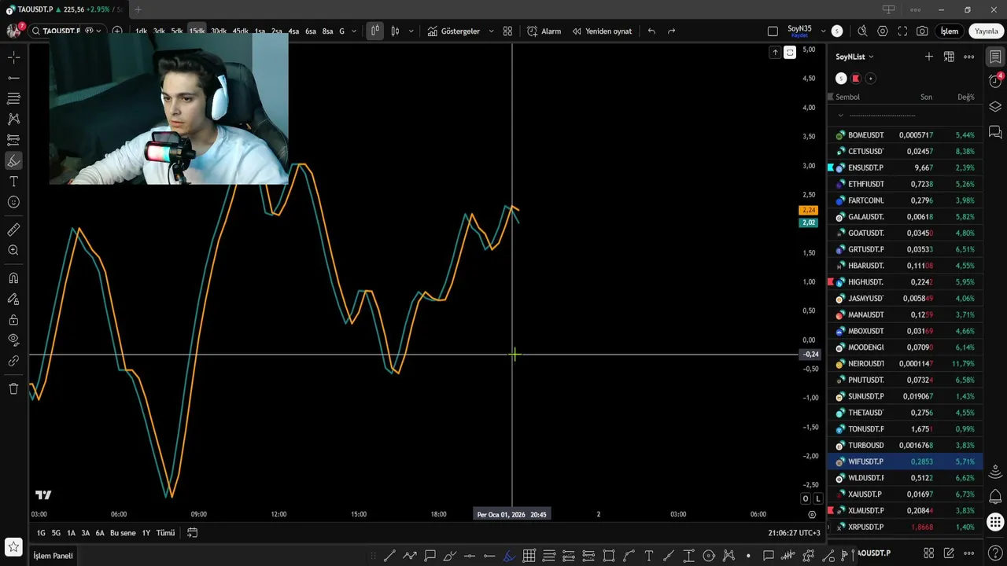
Task: Toggle red flag on HIGHUSDT row
Action: (831, 281)
